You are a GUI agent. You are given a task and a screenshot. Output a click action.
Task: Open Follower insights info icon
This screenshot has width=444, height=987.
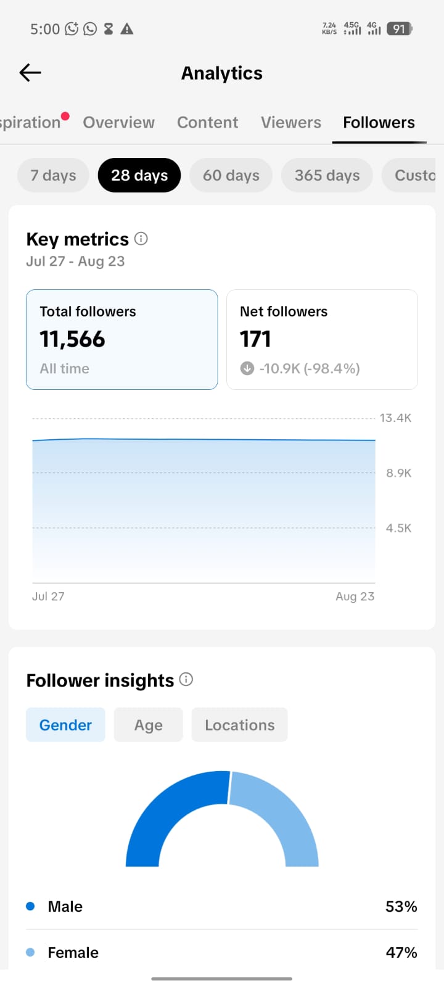click(x=186, y=679)
